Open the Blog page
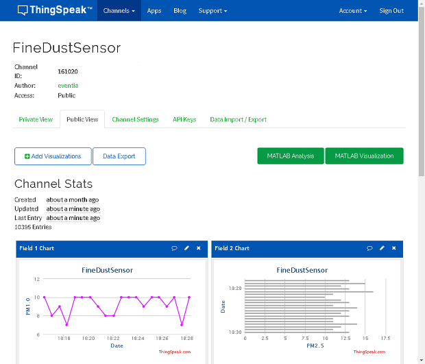 pyautogui.click(x=180, y=10)
